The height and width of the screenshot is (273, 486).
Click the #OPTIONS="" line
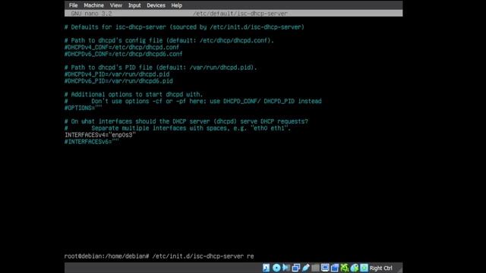coord(83,108)
